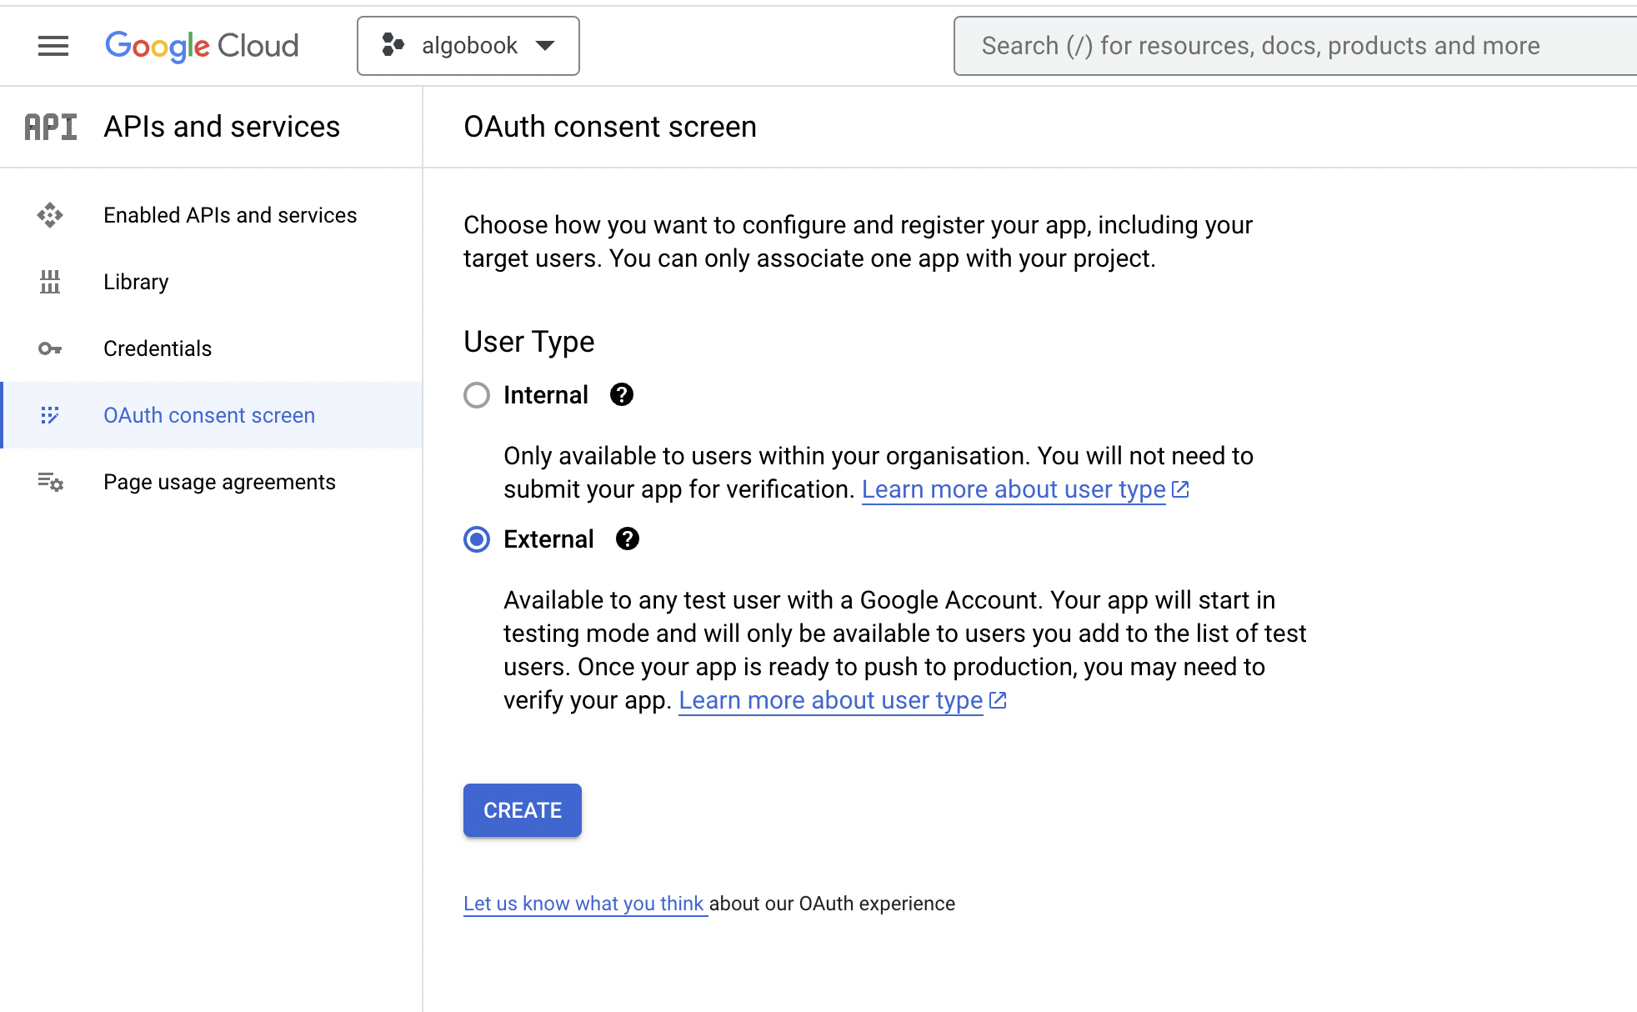
Task: Open the hamburger navigation menu
Action: pyautogui.click(x=53, y=46)
